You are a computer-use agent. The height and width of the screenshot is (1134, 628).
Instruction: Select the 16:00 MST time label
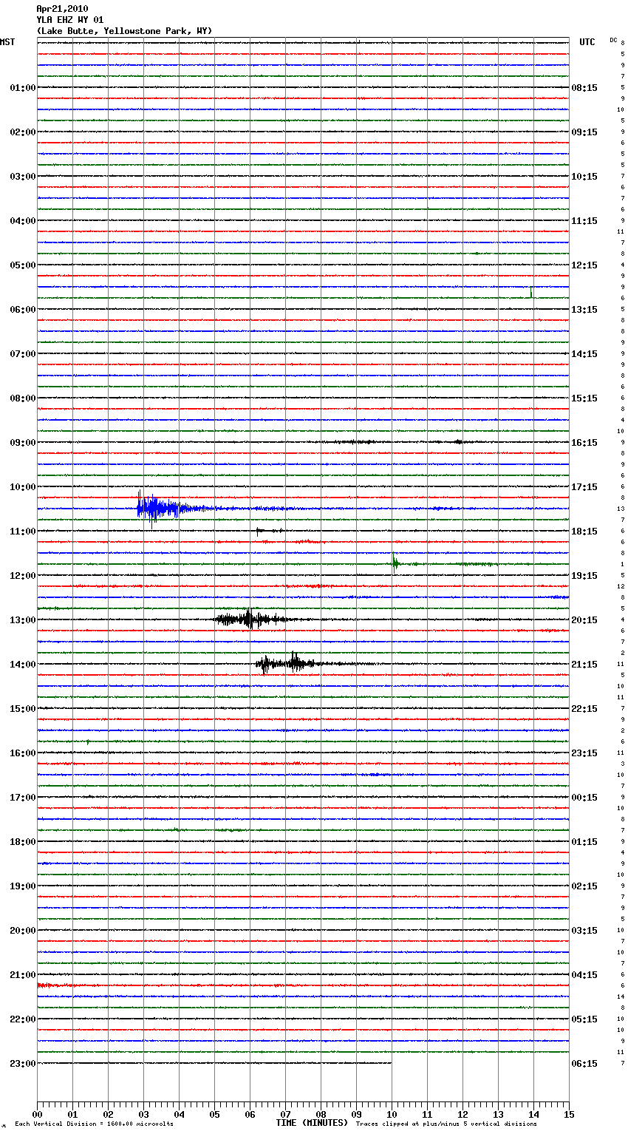(x=23, y=753)
